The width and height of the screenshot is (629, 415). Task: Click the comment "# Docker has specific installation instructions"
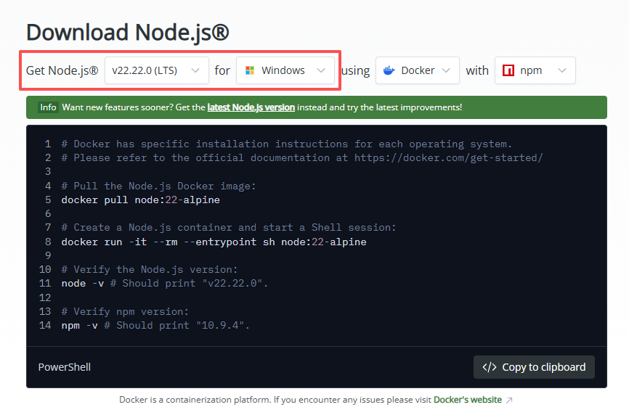pyautogui.click(x=286, y=144)
